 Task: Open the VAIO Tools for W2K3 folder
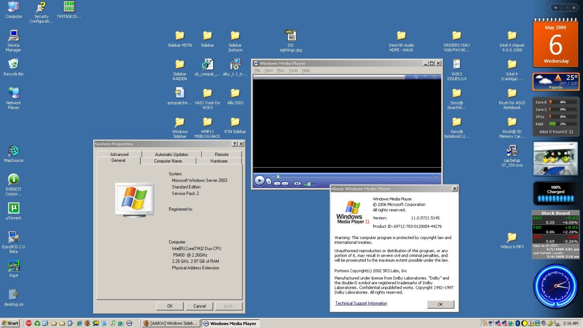click(207, 99)
